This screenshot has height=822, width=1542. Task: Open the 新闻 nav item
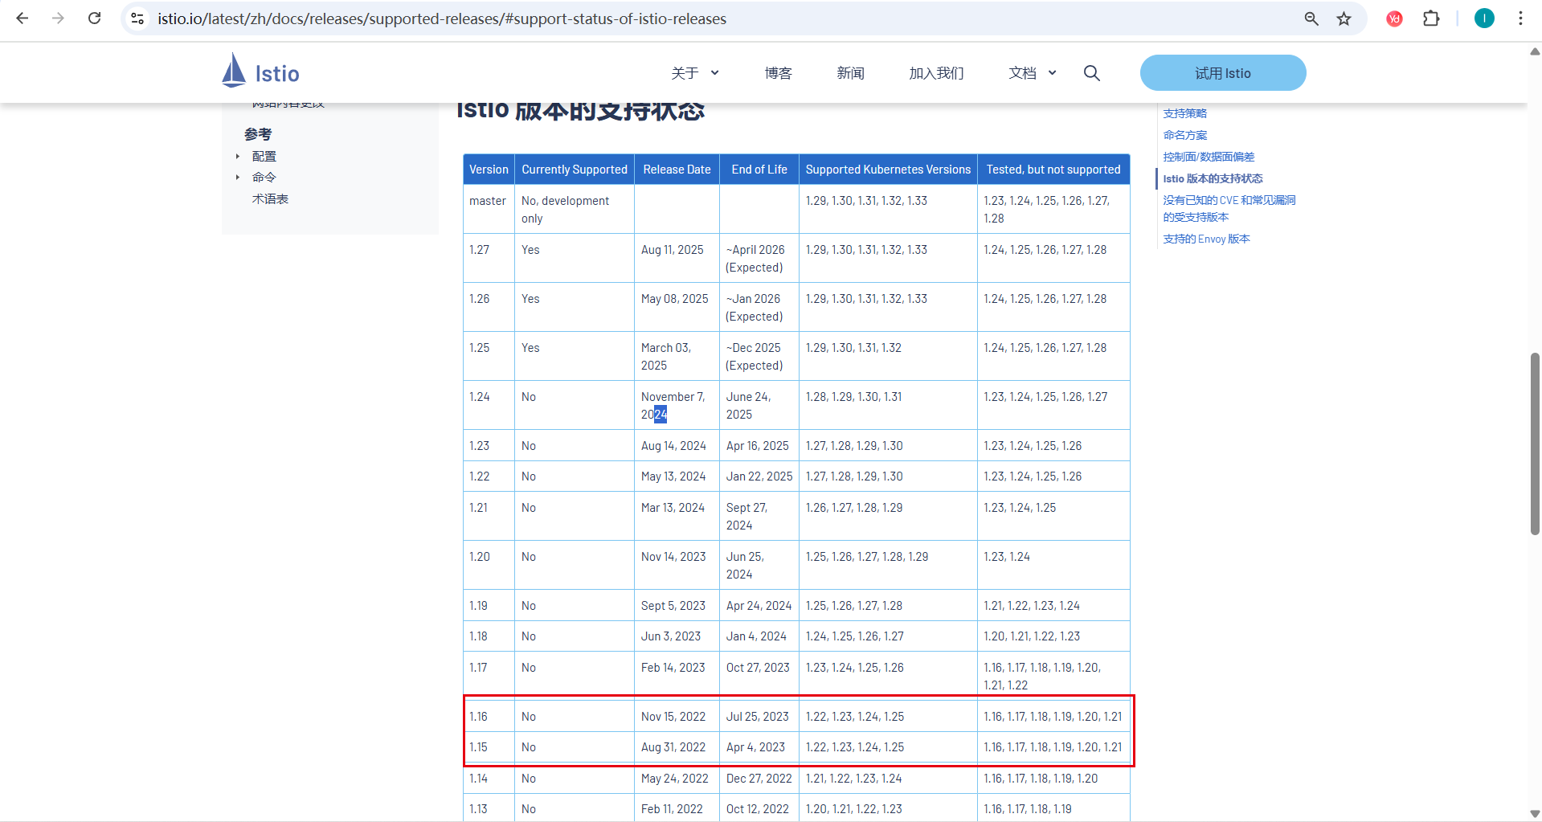click(x=850, y=73)
